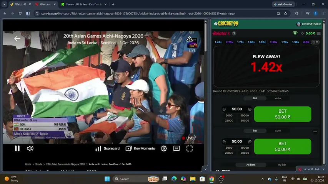Open Sports breadcrumb link
Viewport: 328px width, 184px height.
point(38,164)
